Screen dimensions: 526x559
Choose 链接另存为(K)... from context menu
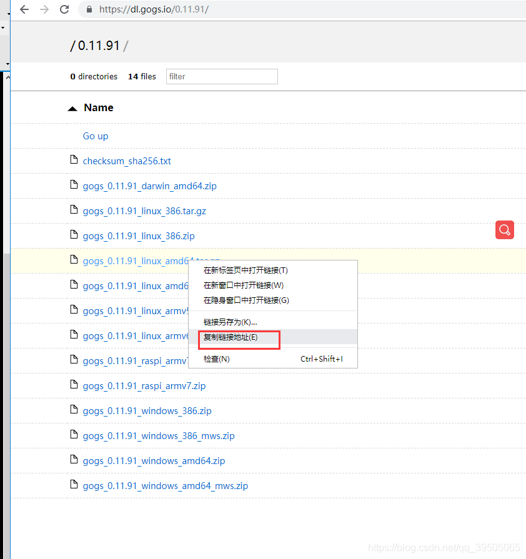click(273, 322)
